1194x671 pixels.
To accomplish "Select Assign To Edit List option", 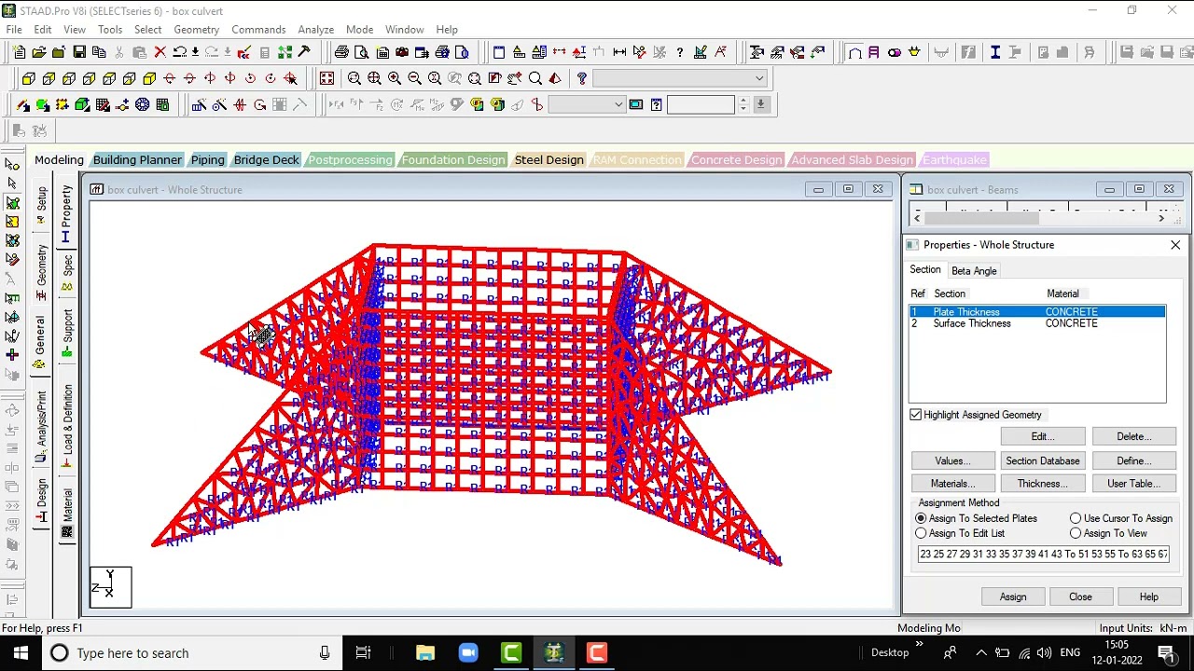I will click(921, 533).
